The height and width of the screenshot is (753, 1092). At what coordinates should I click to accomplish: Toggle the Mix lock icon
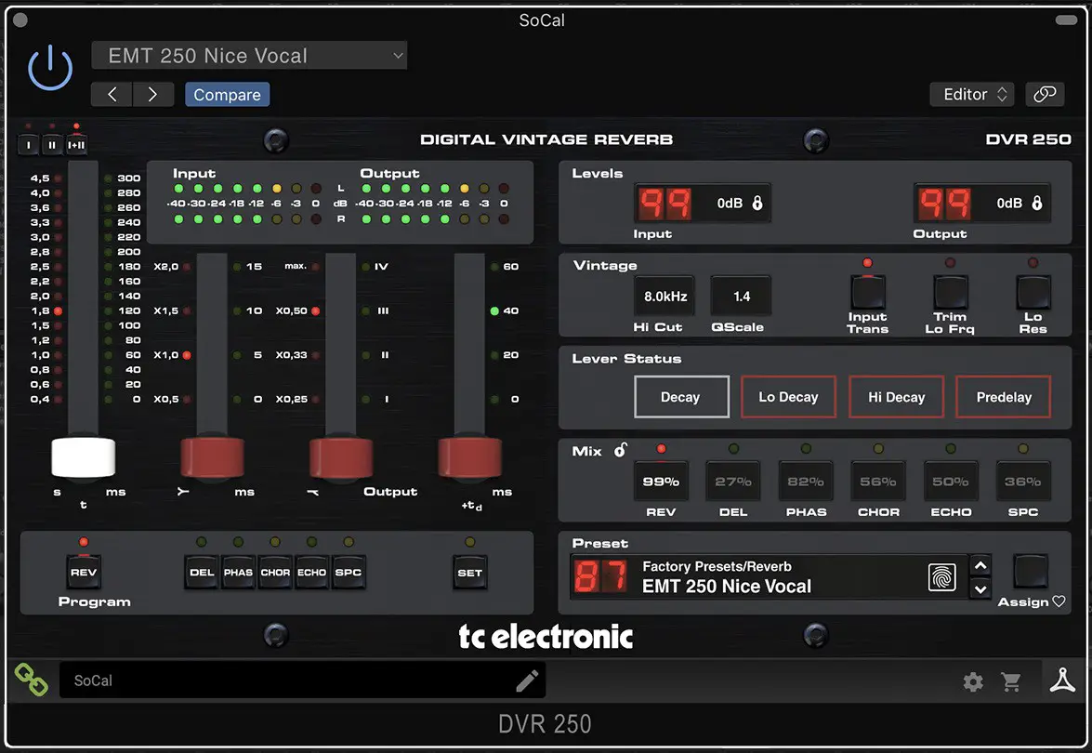click(621, 451)
